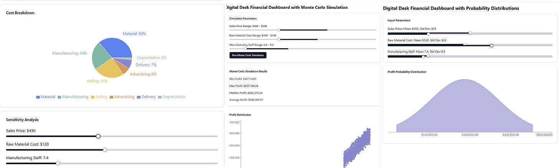
Task: Click the Sensitivity Analysis Sales Price $430 handle
Action: (x=98, y=136)
